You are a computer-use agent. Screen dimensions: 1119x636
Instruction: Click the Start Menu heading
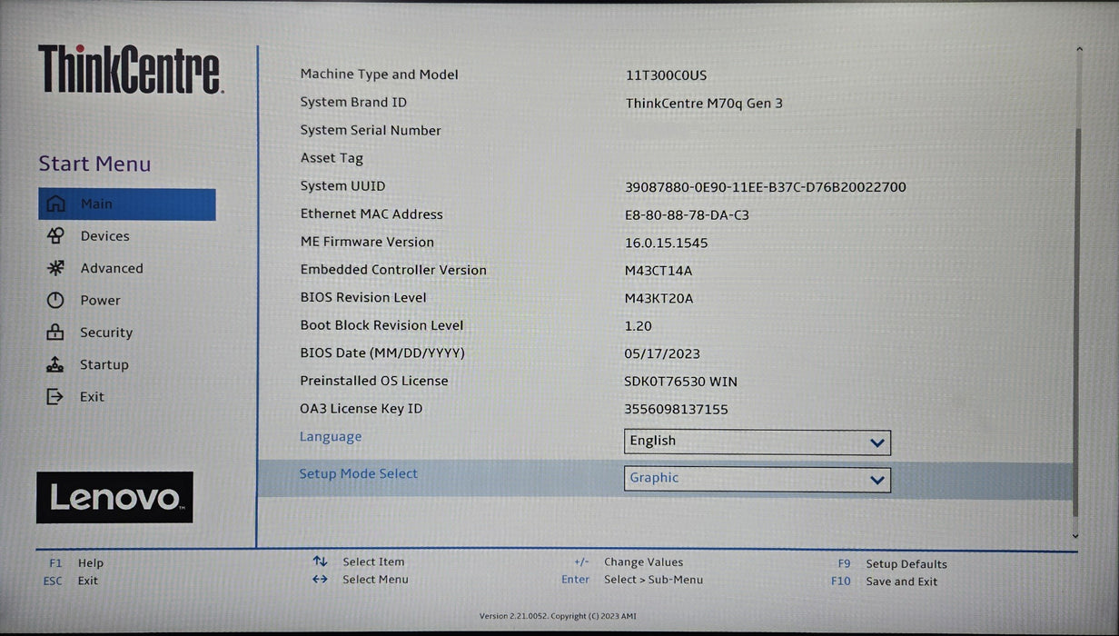click(94, 164)
